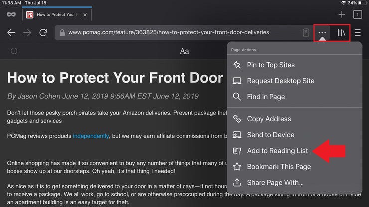The height and width of the screenshot is (207, 369).
Task: Choose Bookmark This Page
Action: (x=294, y=167)
